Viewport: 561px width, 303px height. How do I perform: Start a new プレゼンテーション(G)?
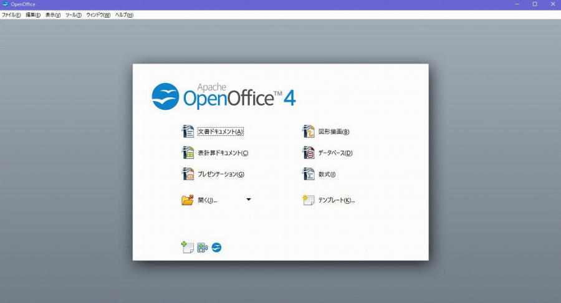pyautogui.click(x=221, y=174)
